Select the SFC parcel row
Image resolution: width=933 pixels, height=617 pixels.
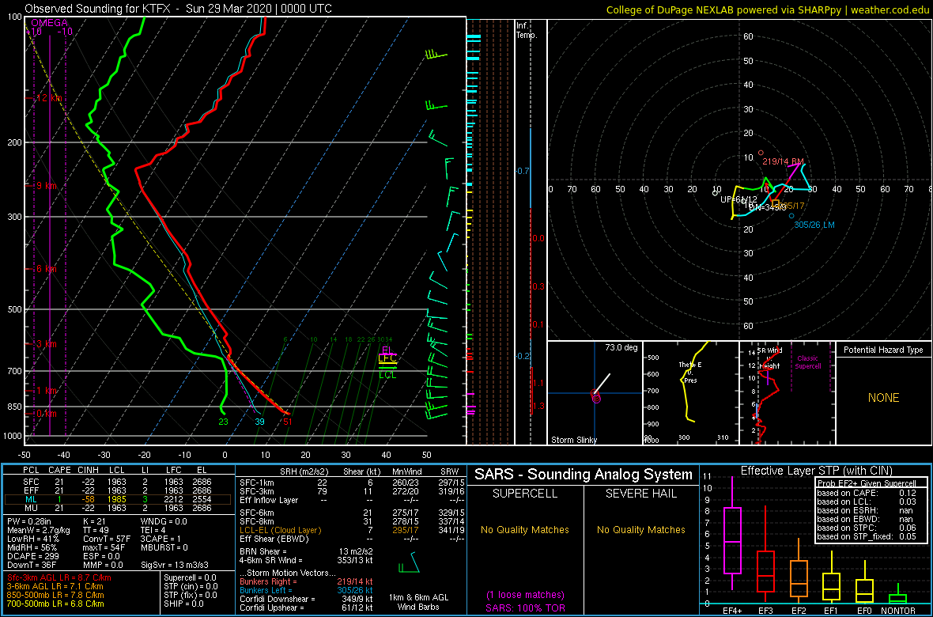click(x=118, y=481)
